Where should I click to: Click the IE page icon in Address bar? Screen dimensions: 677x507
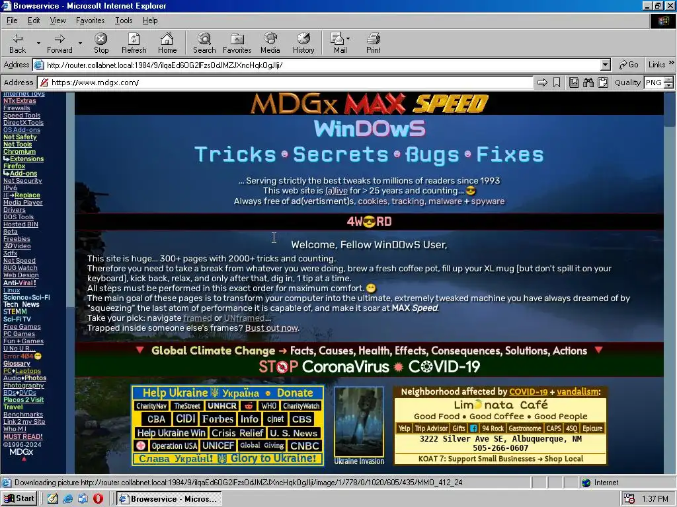click(x=39, y=65)
